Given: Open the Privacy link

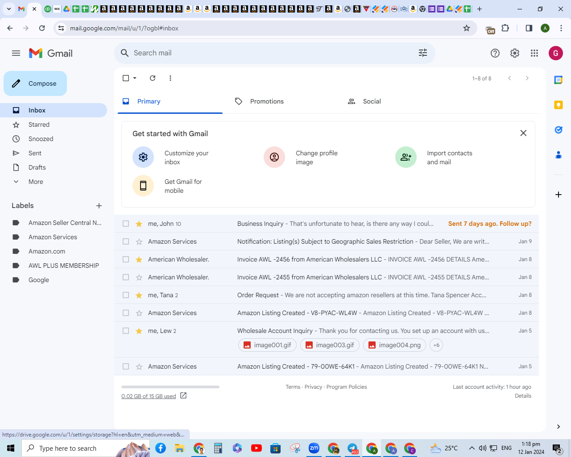Looking at the screenshot, I should tap(313, 387).
